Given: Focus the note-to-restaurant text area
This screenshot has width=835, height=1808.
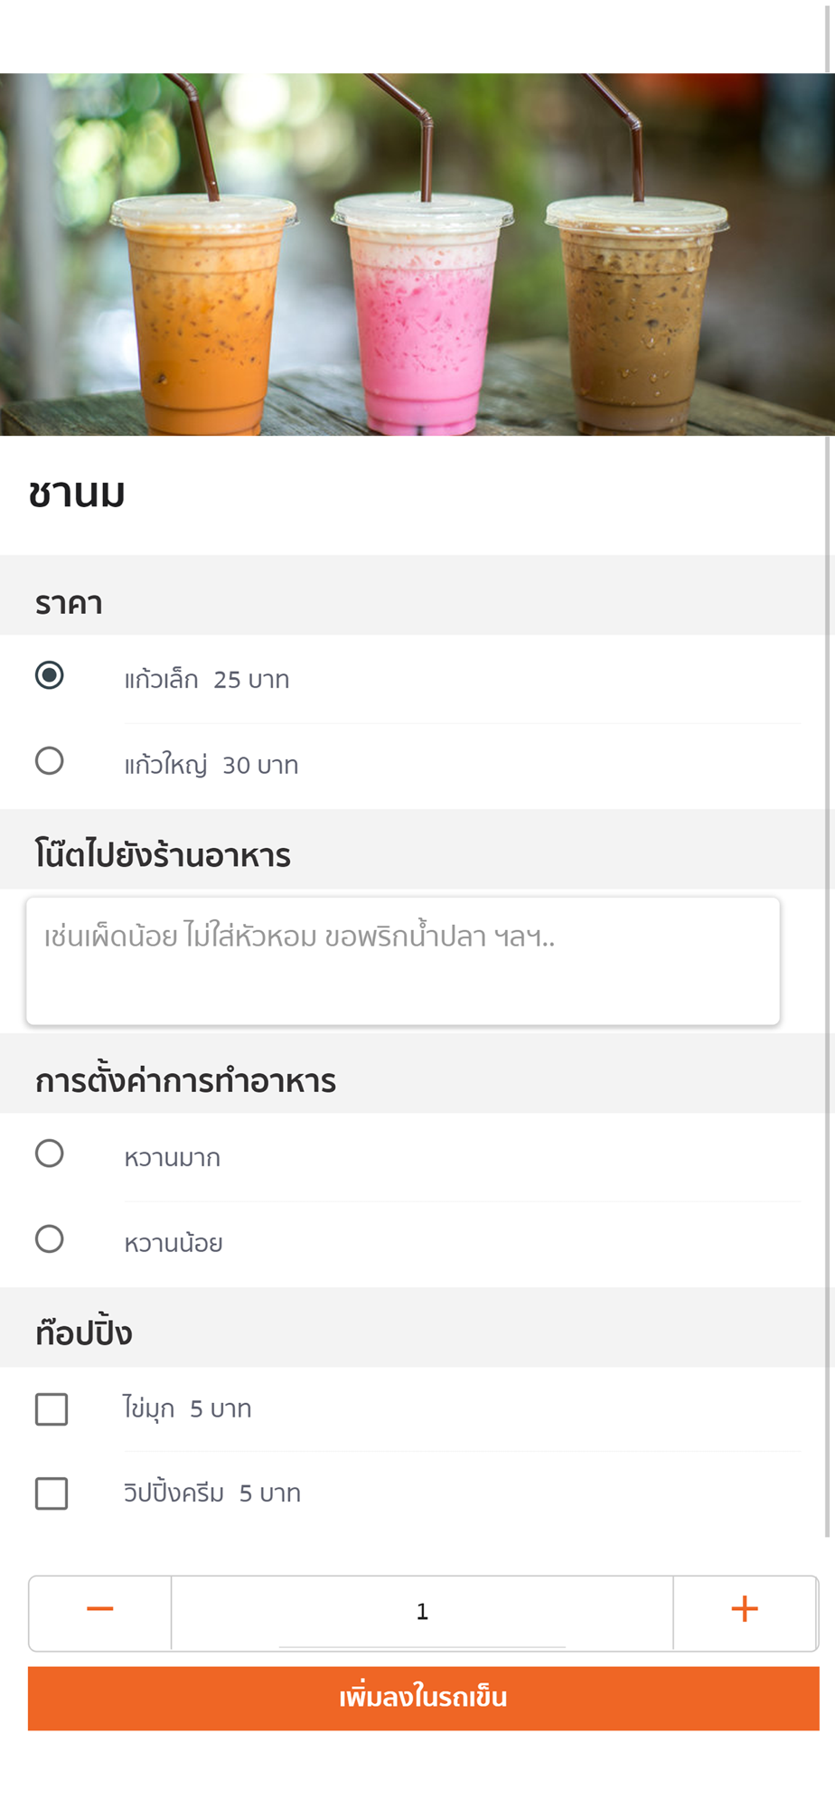Looking at the screenshot, I should coord(403,961).
